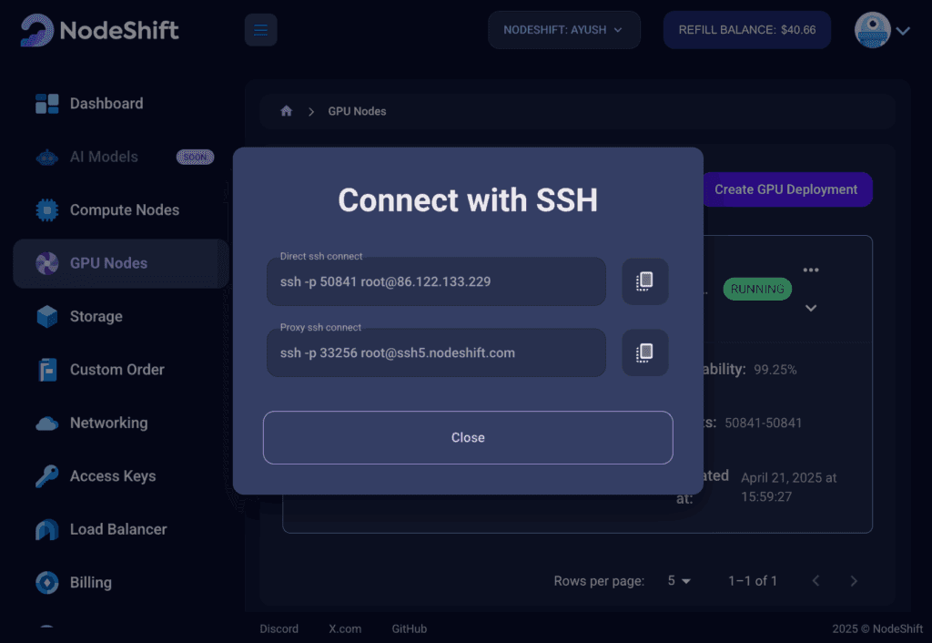Click the GPU Nodes fan icon
Image resolution: width=932 pixels, height=643 pixels.
[47, 263]
